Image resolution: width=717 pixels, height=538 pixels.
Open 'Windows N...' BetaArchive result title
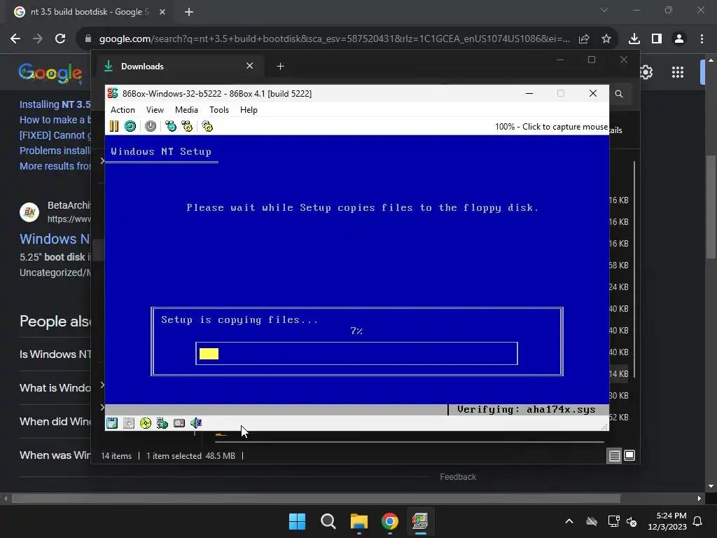(x=55, y=239)
